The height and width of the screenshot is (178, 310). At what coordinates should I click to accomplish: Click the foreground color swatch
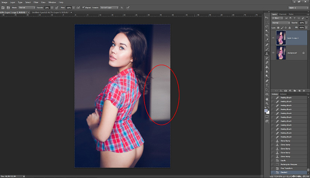pos(266,110)
